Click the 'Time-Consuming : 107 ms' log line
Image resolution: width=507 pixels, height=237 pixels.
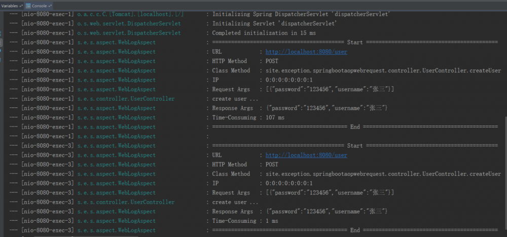[x=248, y=117]
